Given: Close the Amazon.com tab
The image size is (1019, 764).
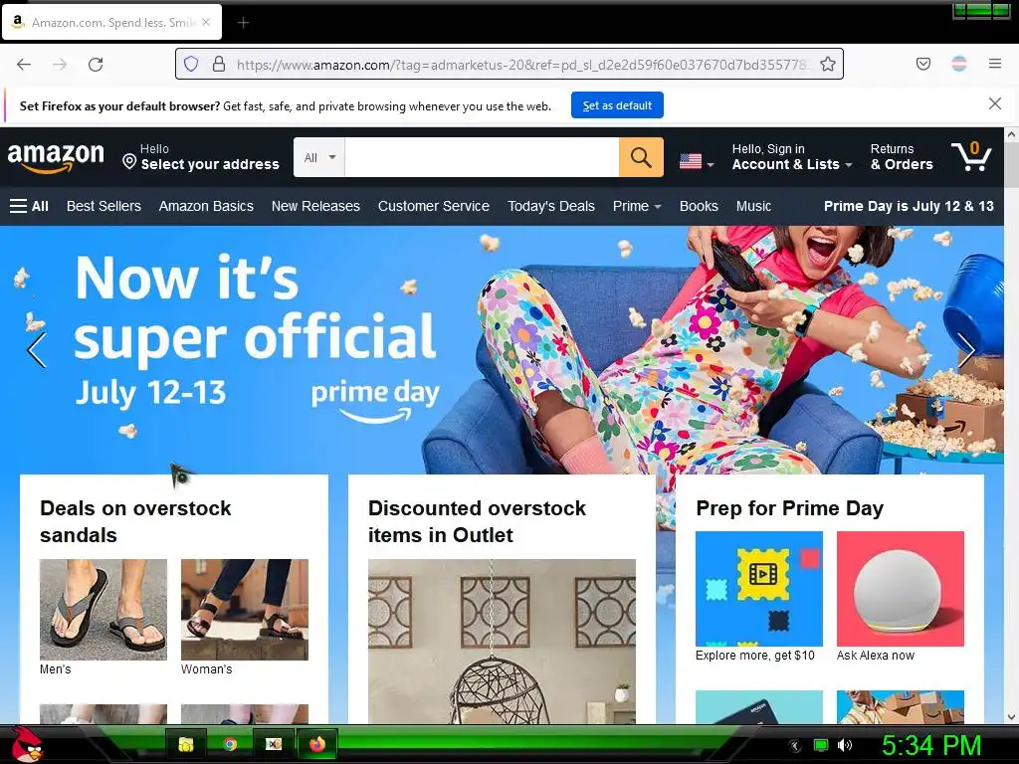Looking at the screenshot, I should [206, 22].
